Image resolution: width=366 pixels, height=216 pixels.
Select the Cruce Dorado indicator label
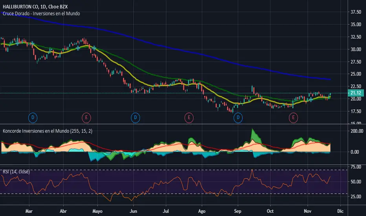[41, 13]
